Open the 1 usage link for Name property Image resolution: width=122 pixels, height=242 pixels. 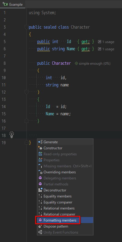click(x=106, y=49)
